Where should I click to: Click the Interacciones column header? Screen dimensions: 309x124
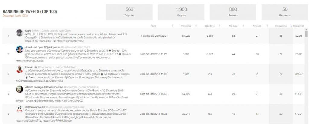(281, 26)
